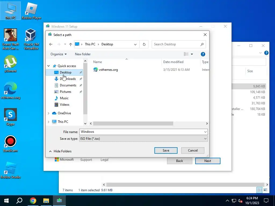Open the Organize menu
This screenshot has width=275, height=206.
(58, 54)
